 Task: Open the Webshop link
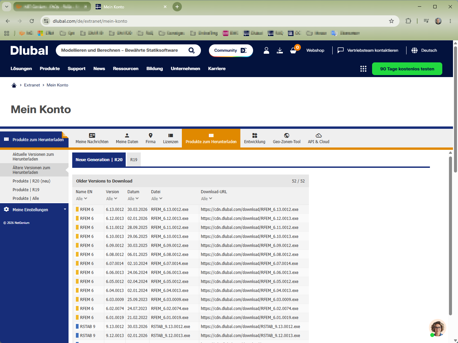[x=315, y=50]
